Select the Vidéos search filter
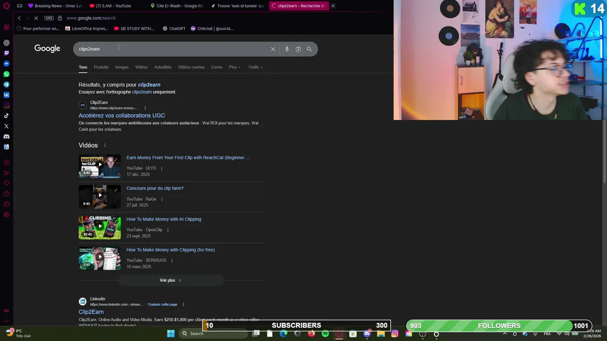The width and height of the screenshot is (607, 341). tap(141, 67)
